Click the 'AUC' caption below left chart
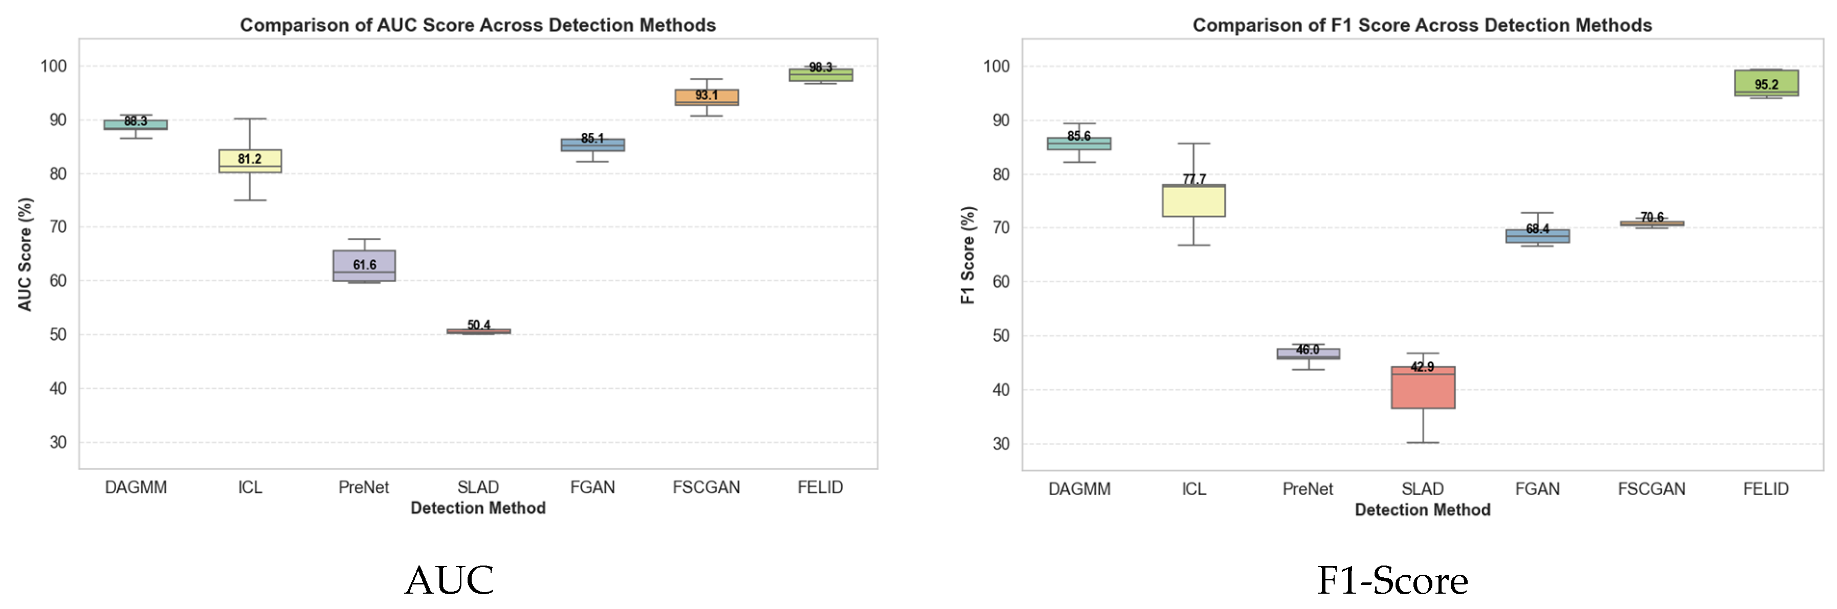 click(x=449, y=580)
